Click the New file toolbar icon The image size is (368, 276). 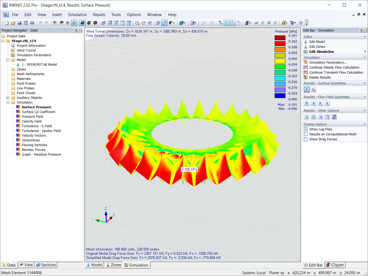point(7,23)
